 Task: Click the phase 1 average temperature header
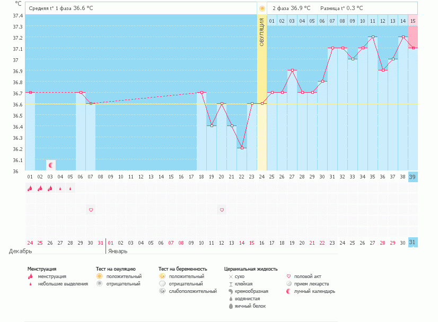pyautogui.click(x=60, y=8)
